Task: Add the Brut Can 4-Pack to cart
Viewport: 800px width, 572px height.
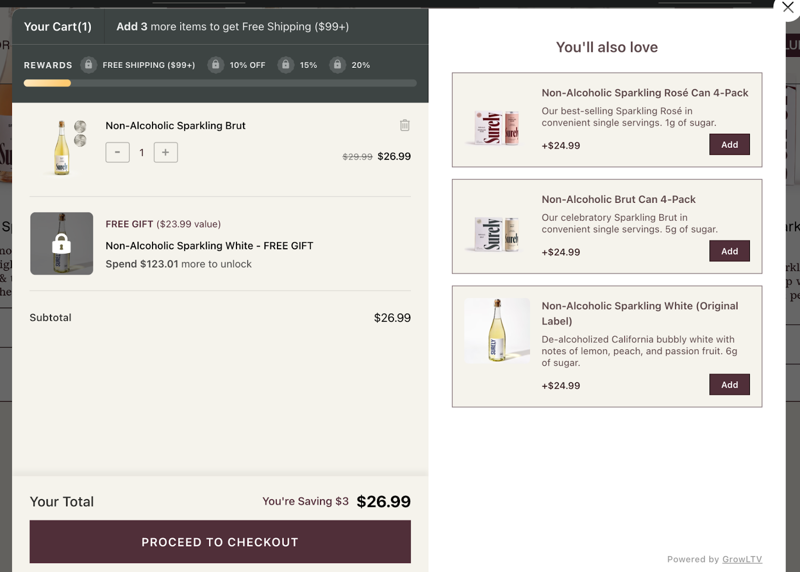Action: coord(729,251)
